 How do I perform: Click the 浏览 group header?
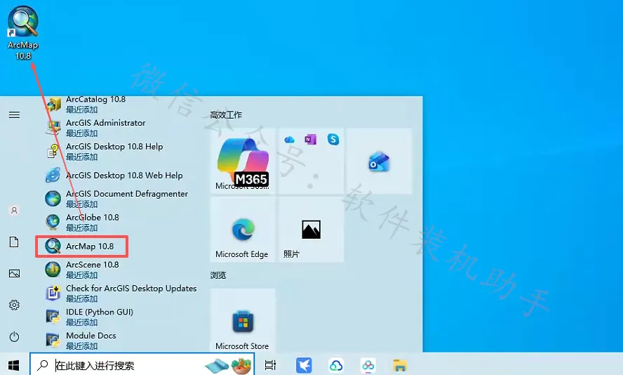(218, 275)
